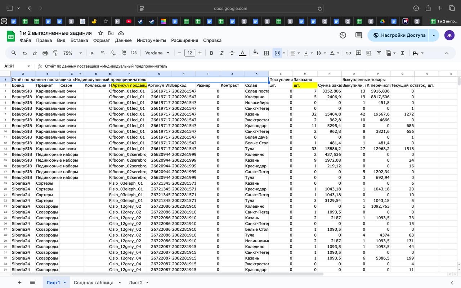
Task: Undo the last action
Action: 24,53
